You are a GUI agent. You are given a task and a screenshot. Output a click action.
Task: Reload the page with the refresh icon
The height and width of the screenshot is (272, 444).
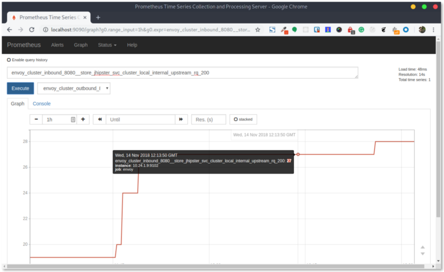(x=32, y=30)
